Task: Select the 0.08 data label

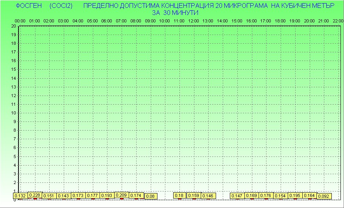Action: 151,196
